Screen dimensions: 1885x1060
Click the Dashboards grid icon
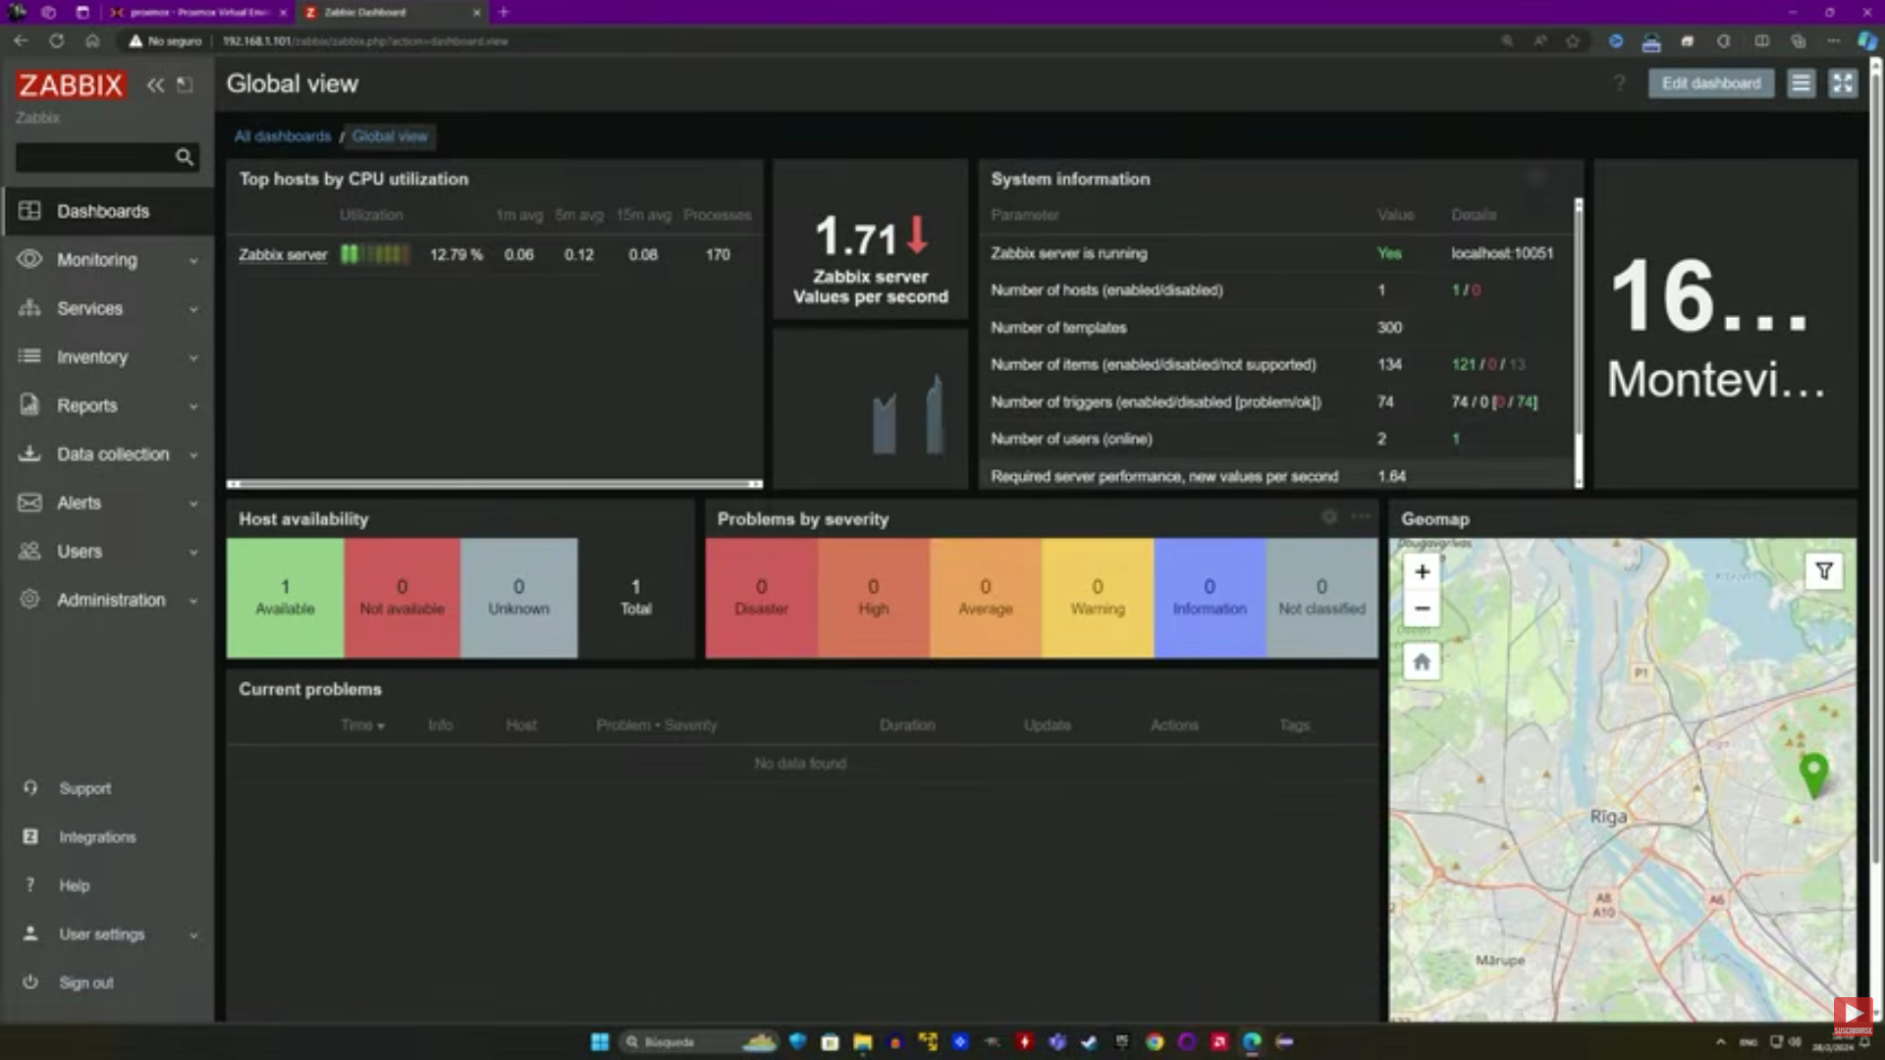[x=29, y=211]
